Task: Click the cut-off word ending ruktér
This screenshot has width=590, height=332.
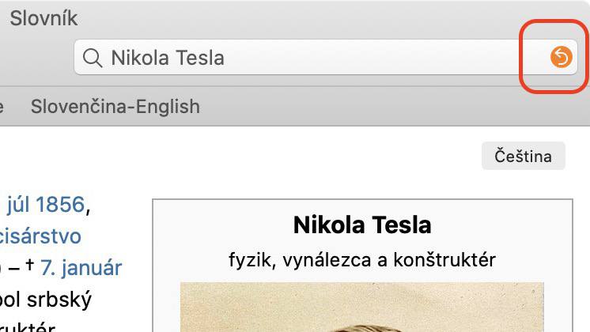Action: (x=27, y=327)
